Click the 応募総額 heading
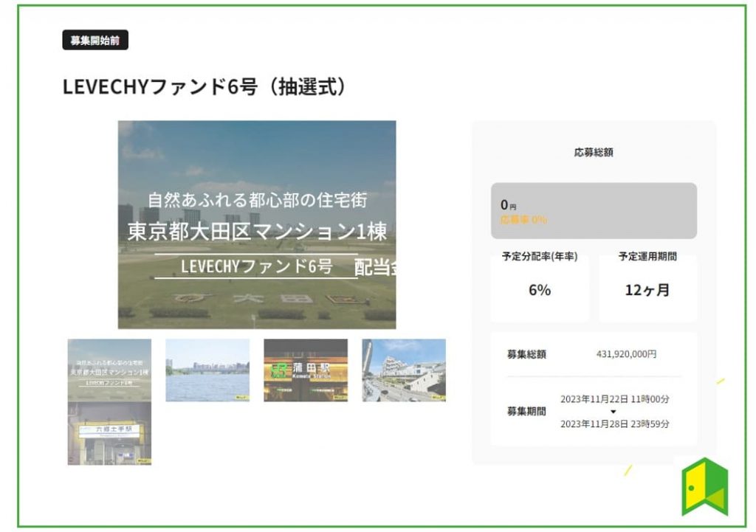The image size is (756, 532). [x=594, y=152]
